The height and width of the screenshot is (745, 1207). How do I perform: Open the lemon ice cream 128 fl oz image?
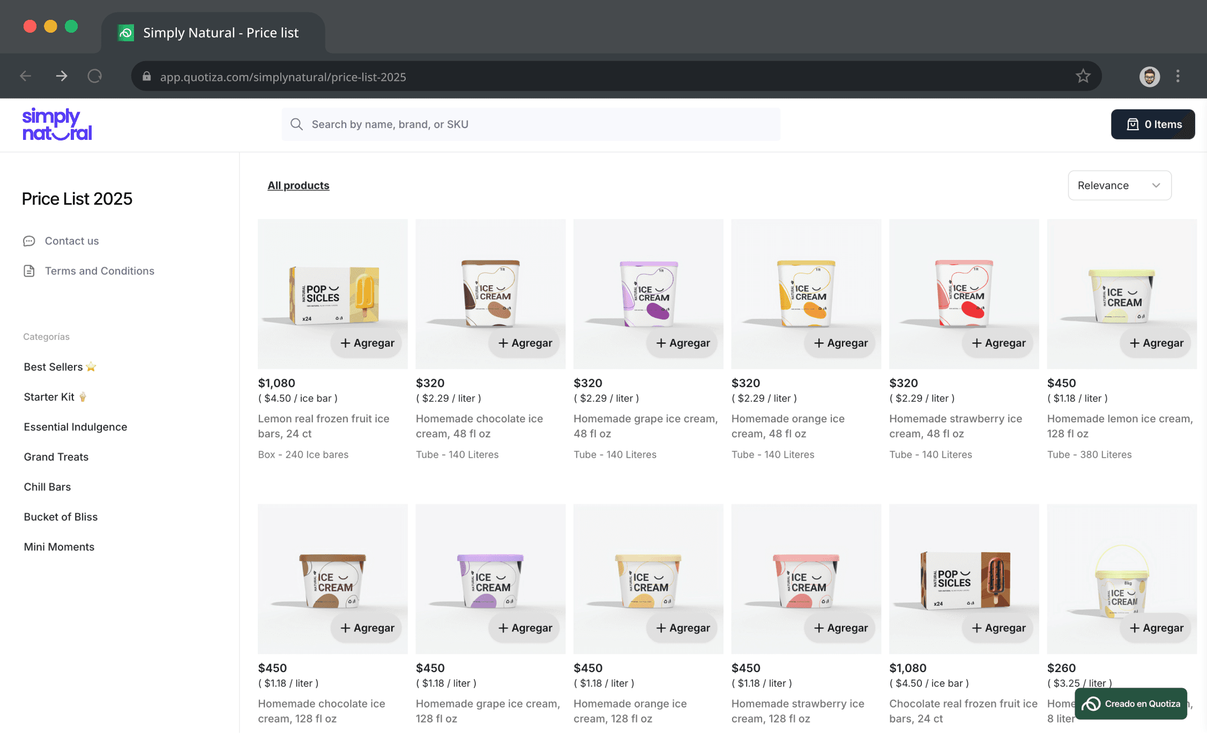click(1122, 294)
